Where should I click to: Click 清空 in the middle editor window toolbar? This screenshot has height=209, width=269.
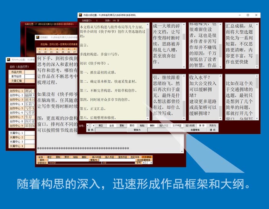(x=50, y=157)
